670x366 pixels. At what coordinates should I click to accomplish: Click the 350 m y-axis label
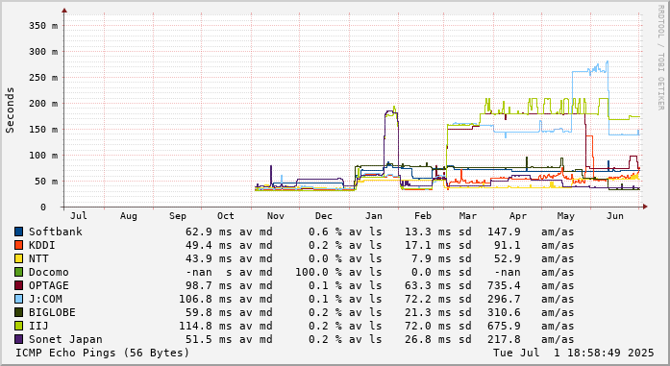pyautogui.click(x=43, y=26)
